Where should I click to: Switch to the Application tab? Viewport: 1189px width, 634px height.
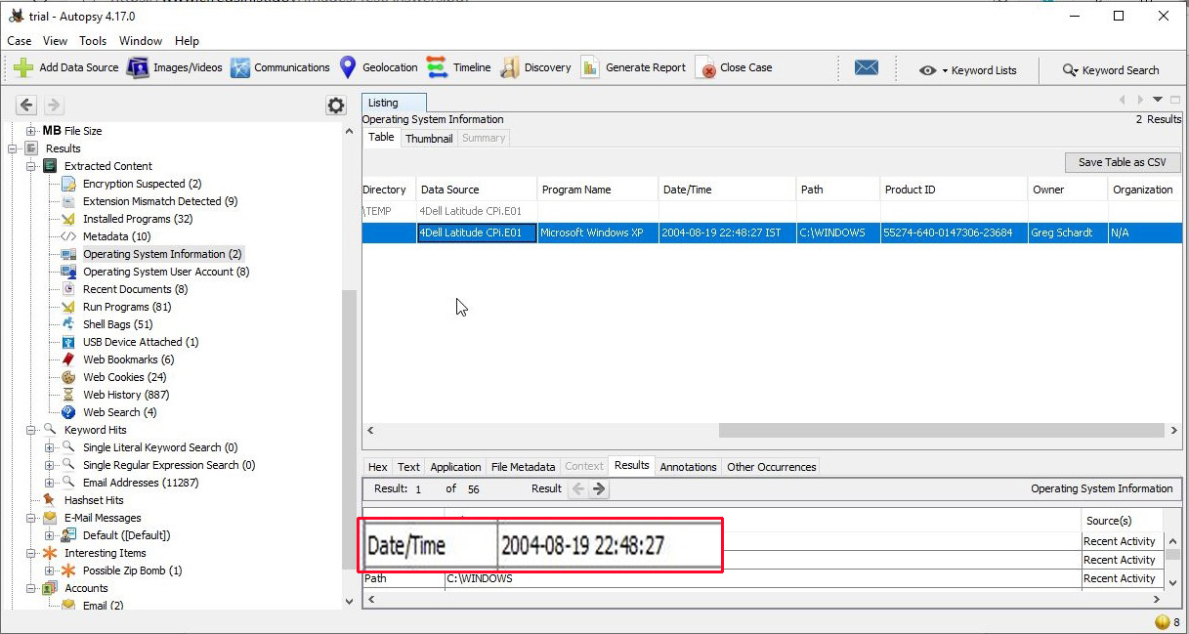455,467
